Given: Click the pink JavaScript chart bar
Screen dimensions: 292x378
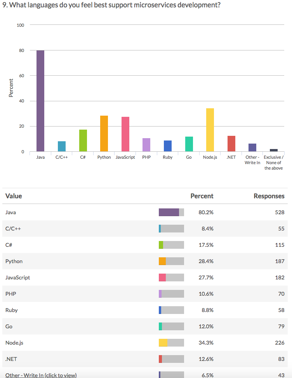Looking at the screenshot, I should 125,134.
